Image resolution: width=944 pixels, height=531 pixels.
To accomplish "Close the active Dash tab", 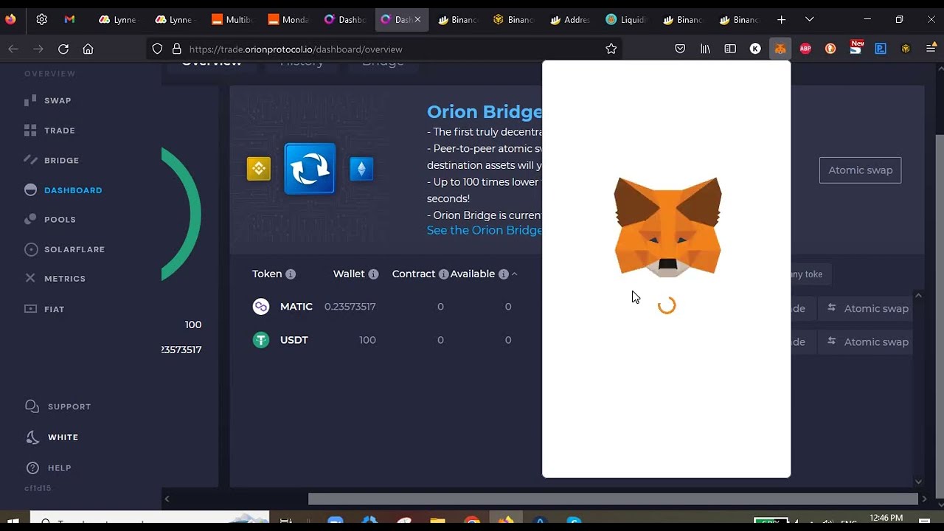I will point(417,19).
